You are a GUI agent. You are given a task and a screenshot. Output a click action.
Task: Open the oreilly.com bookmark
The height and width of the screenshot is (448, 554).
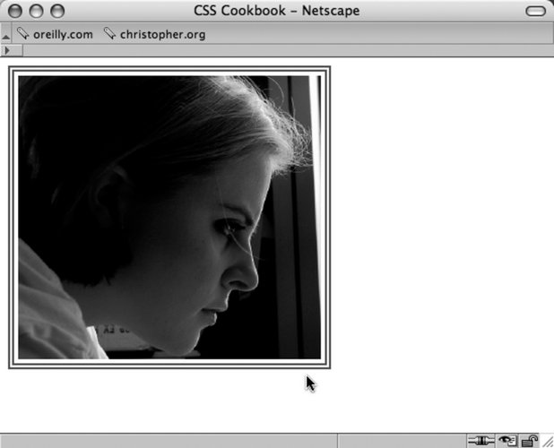(x=62, y=34)
